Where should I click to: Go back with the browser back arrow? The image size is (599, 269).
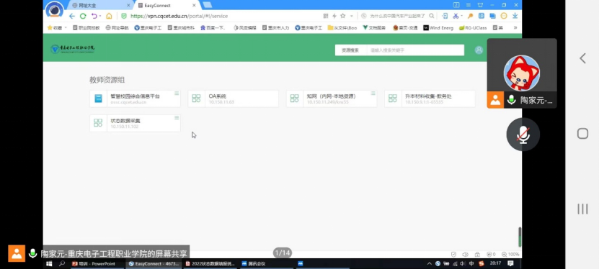click(72, 16)
